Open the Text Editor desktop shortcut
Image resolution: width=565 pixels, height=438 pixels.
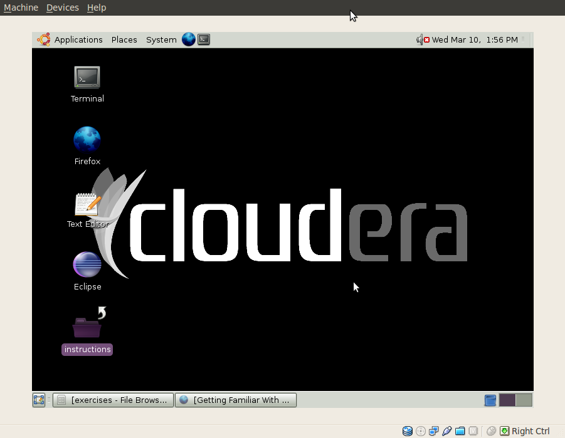point(87,204)
